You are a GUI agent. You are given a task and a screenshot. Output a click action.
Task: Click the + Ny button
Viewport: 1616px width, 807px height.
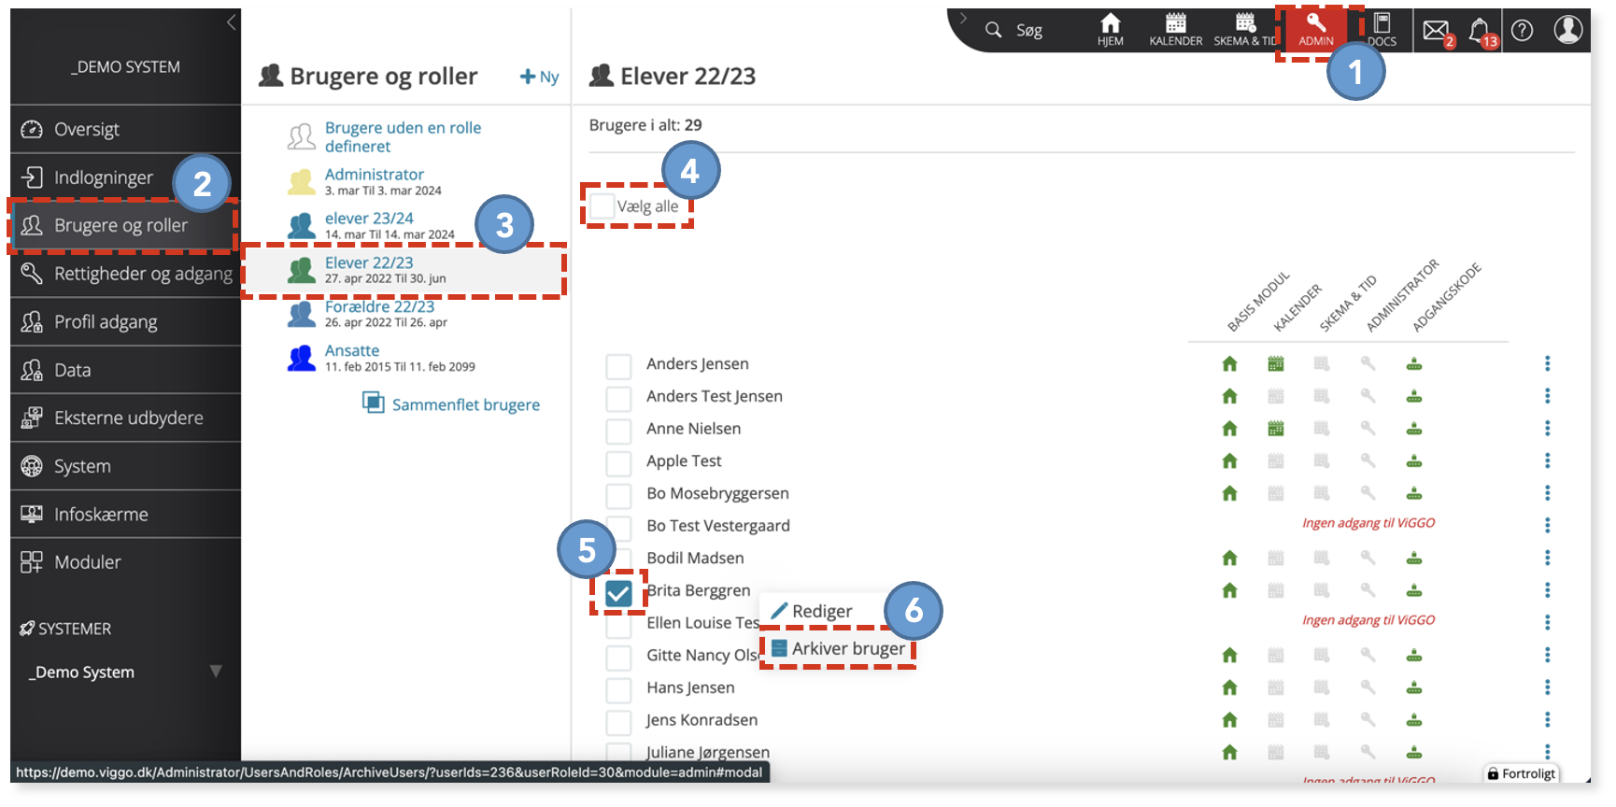point(539,77)
